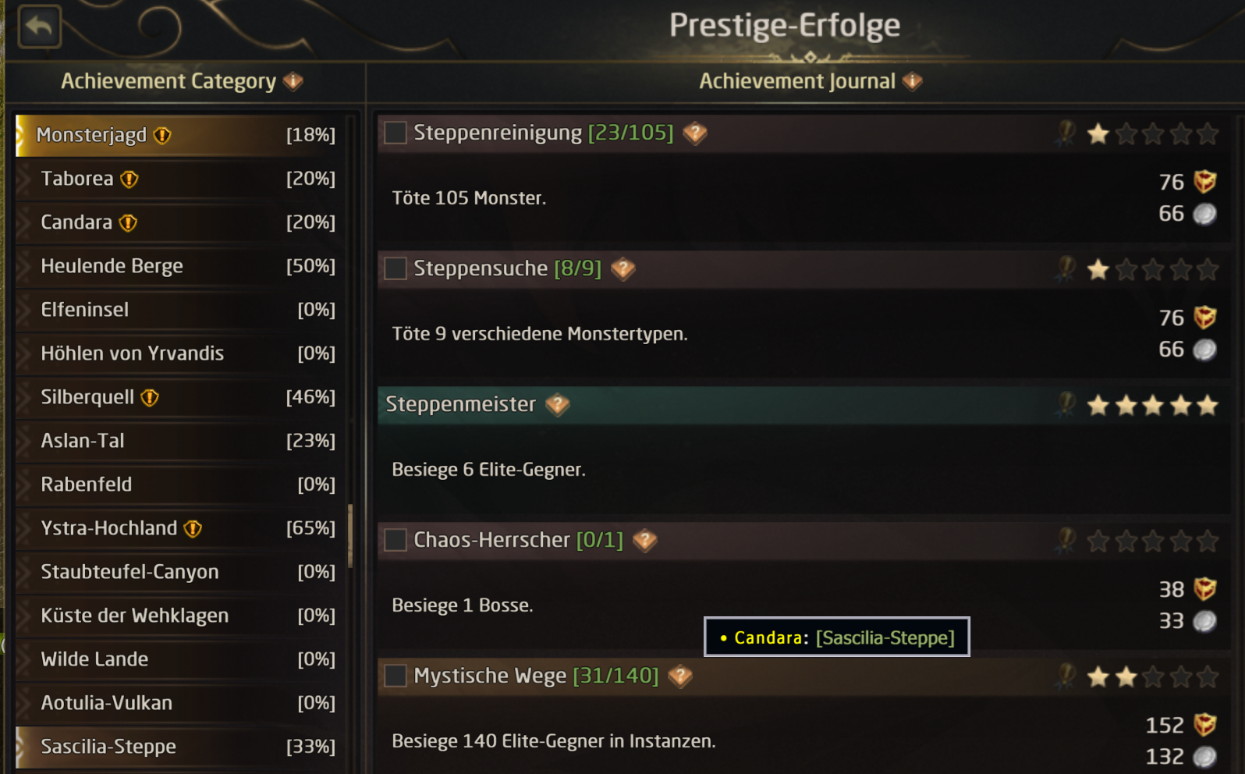Tick the Steppenreinigung tracking checkbox

click(395, 133)
